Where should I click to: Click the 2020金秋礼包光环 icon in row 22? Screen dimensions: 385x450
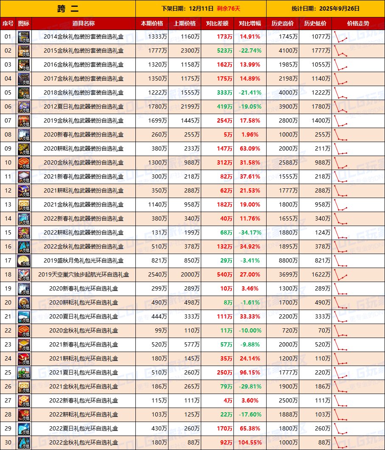(24, 331)
